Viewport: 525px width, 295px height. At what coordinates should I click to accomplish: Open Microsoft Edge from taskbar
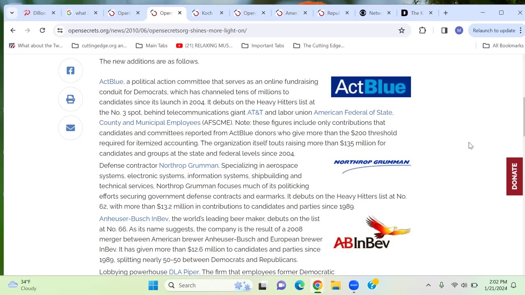[299, 285]
